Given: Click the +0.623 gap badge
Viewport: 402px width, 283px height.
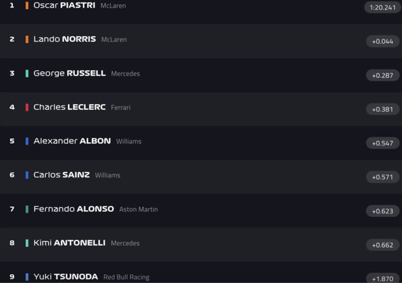Looking at the screenshot, I should pyautogui.click(x=382, y=211).
